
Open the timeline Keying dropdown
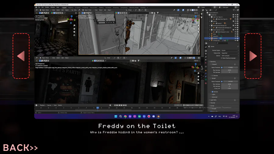click(x=50, y=105)
